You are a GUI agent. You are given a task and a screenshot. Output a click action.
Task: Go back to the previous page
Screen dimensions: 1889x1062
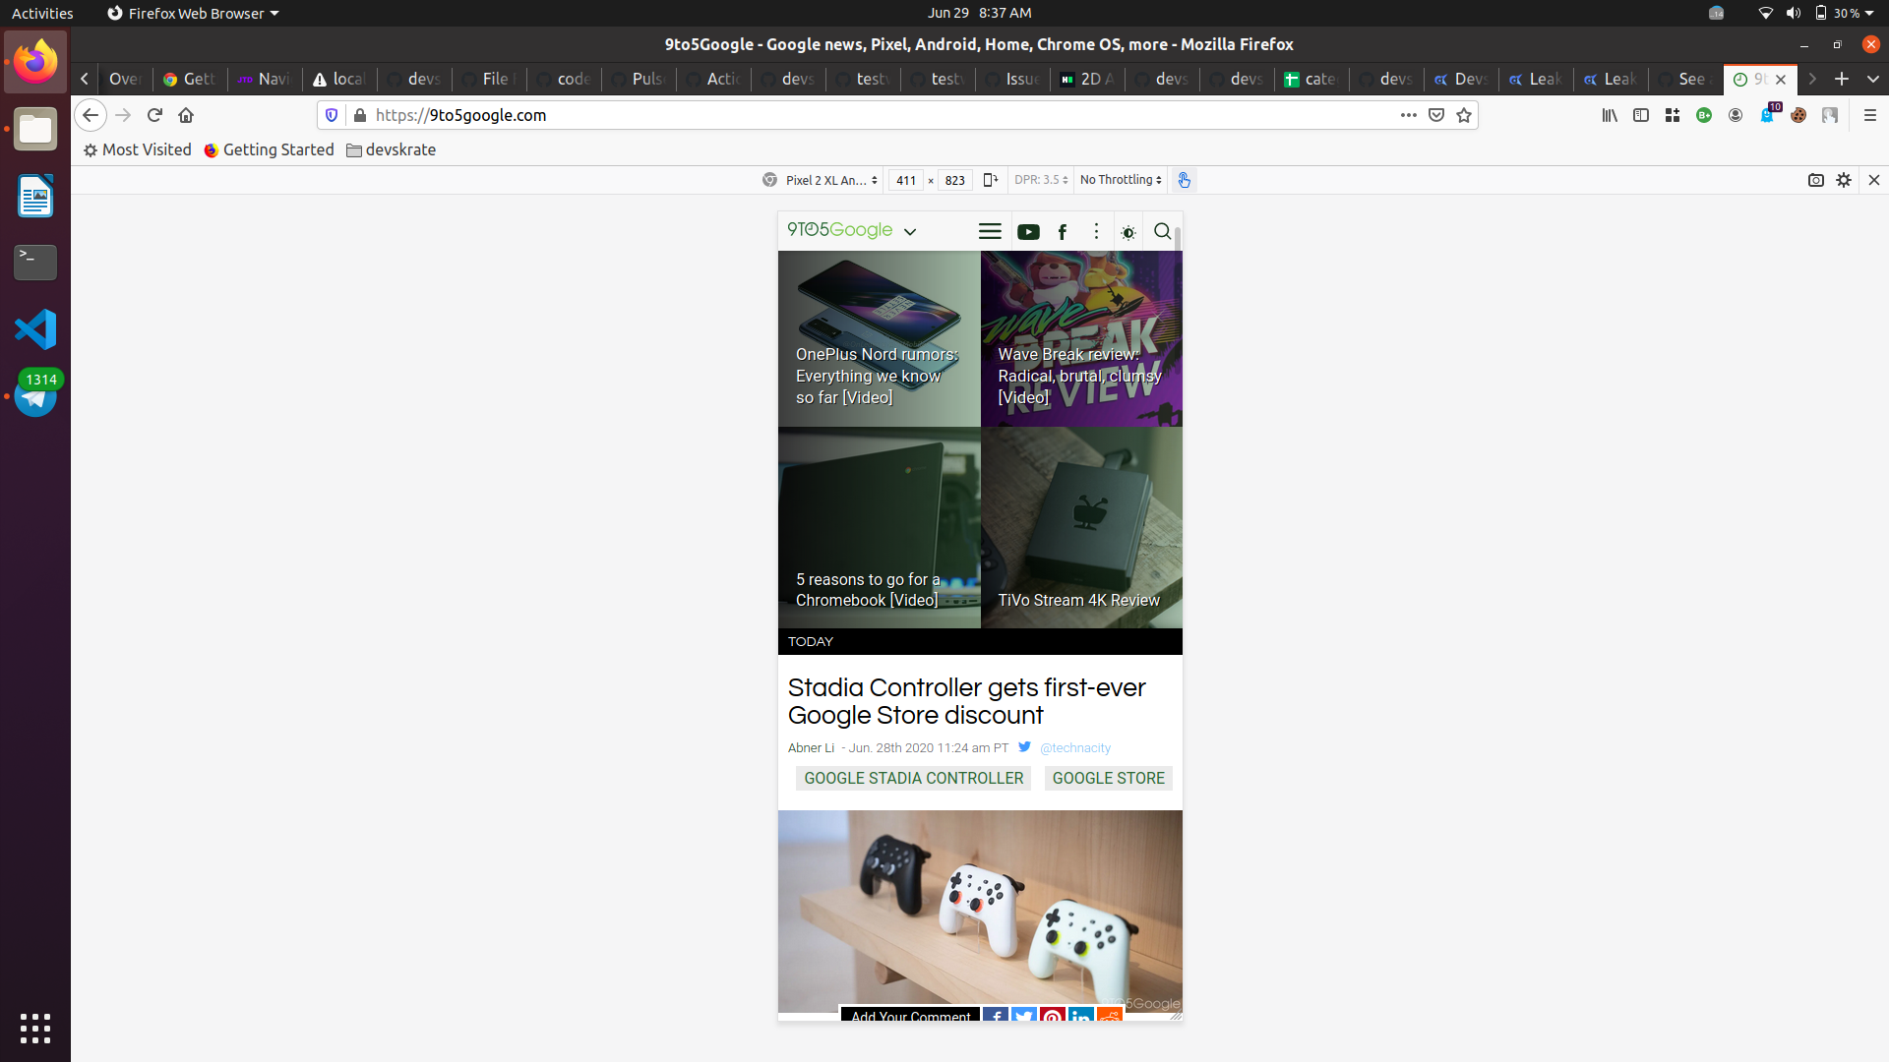(91, 115)
